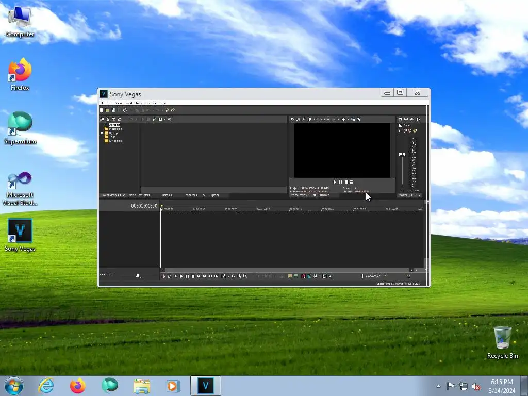Click the timeline timecode display
528x396 pixels.
144,206
